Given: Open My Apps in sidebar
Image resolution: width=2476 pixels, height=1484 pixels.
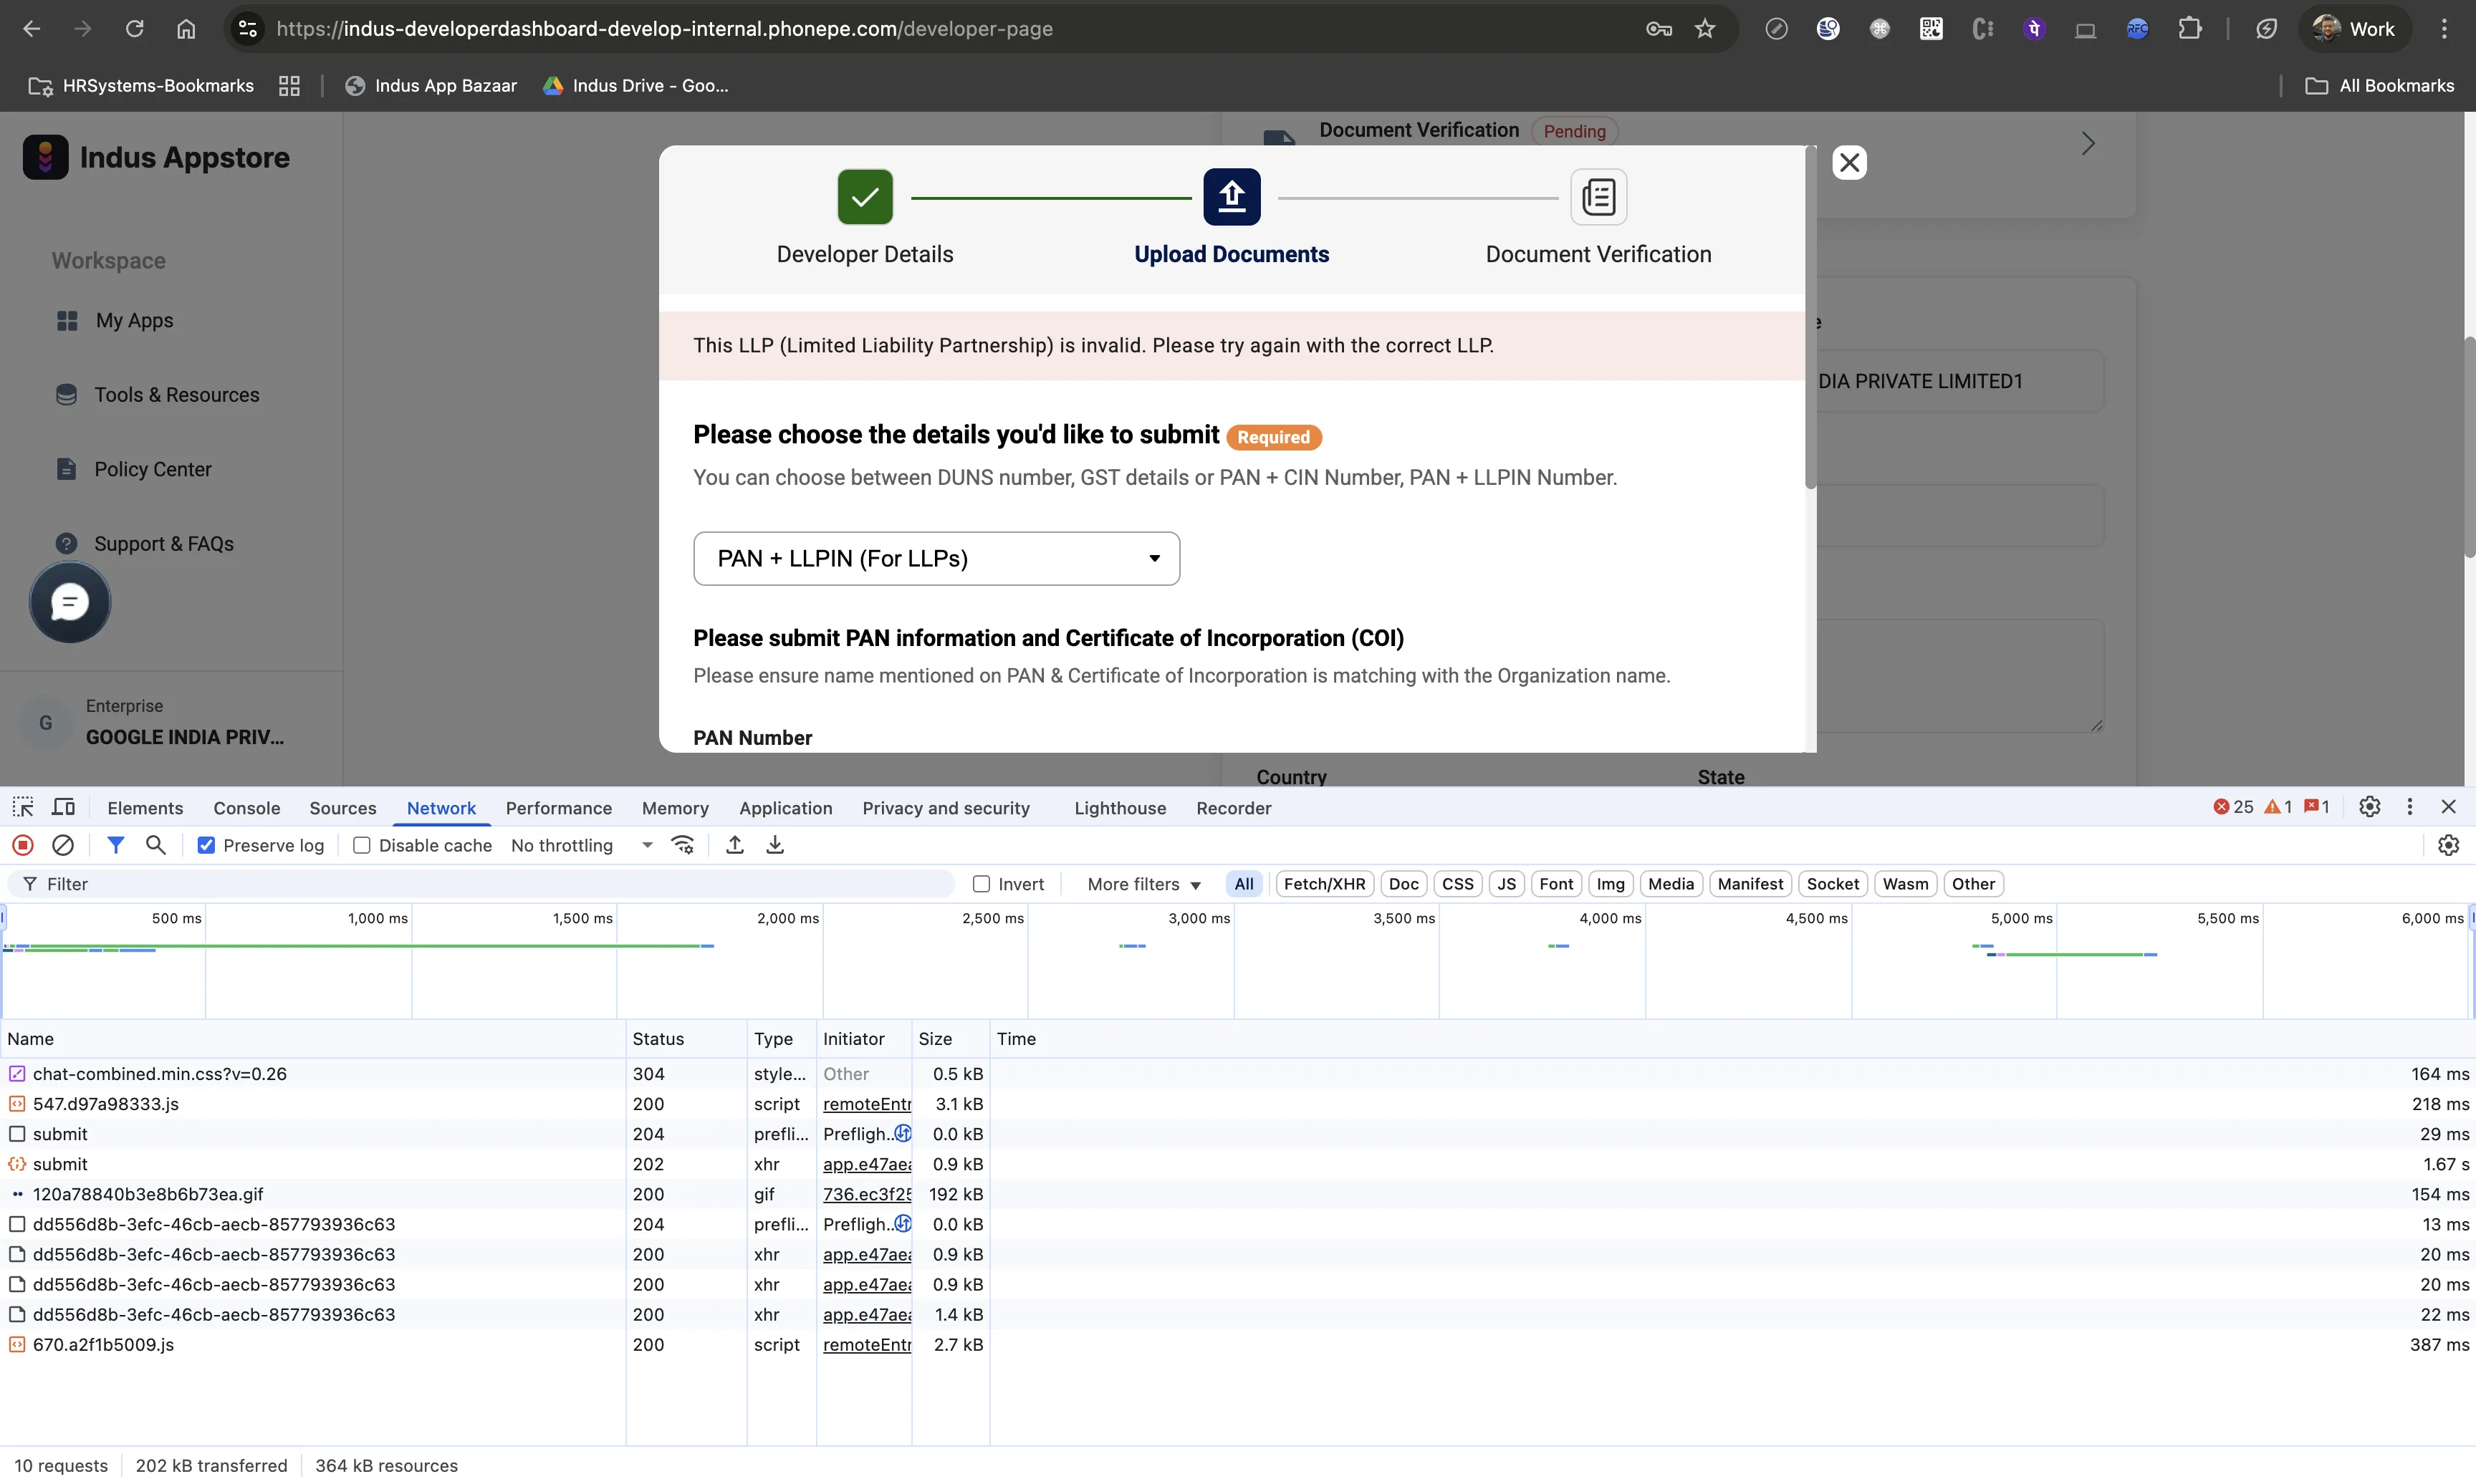Looking at the screenshot, I should [x=134, y=320].
